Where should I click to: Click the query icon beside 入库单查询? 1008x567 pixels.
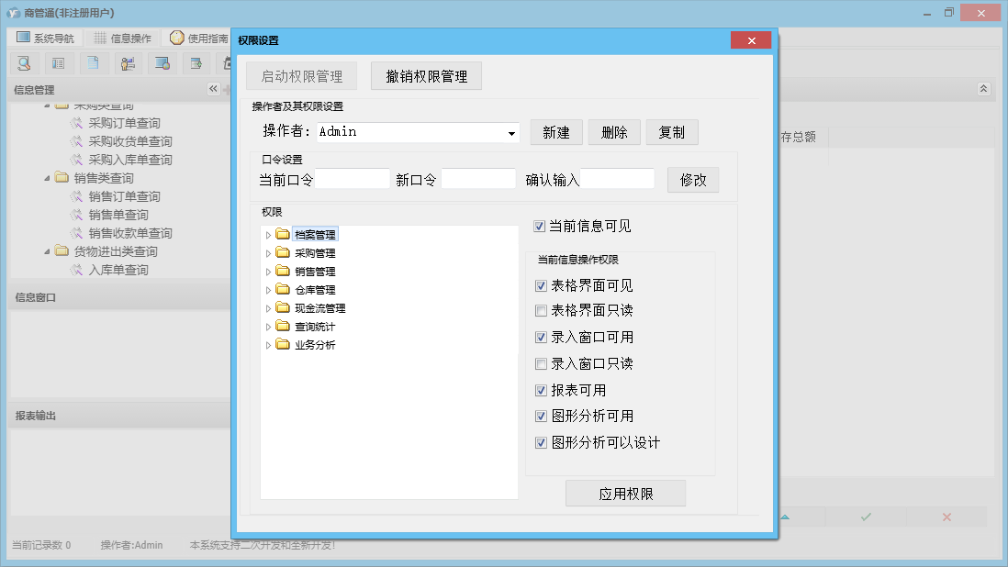tap(77, 270)
